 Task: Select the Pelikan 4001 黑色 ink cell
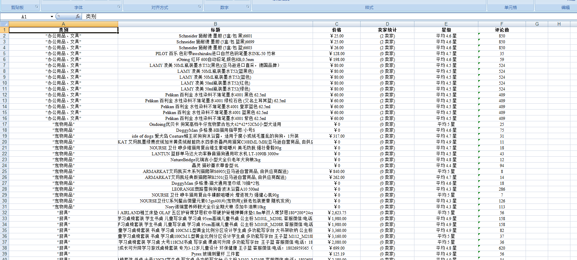(x=215, y=95)
